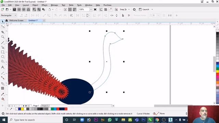Save the document with floppy icon

[14, 10]
